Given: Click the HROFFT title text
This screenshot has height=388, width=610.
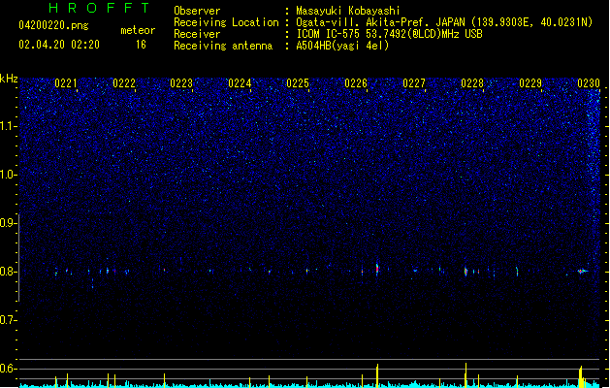Looking at the screenshot, I should coord(100,8).
